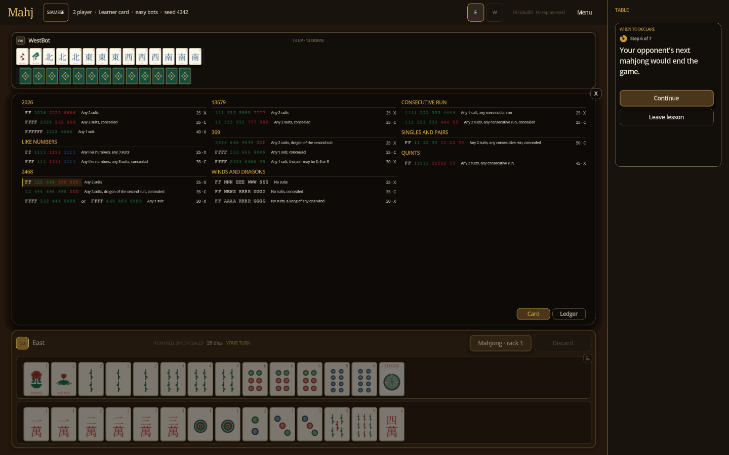Declare Mahjong · rack 1

500,343
